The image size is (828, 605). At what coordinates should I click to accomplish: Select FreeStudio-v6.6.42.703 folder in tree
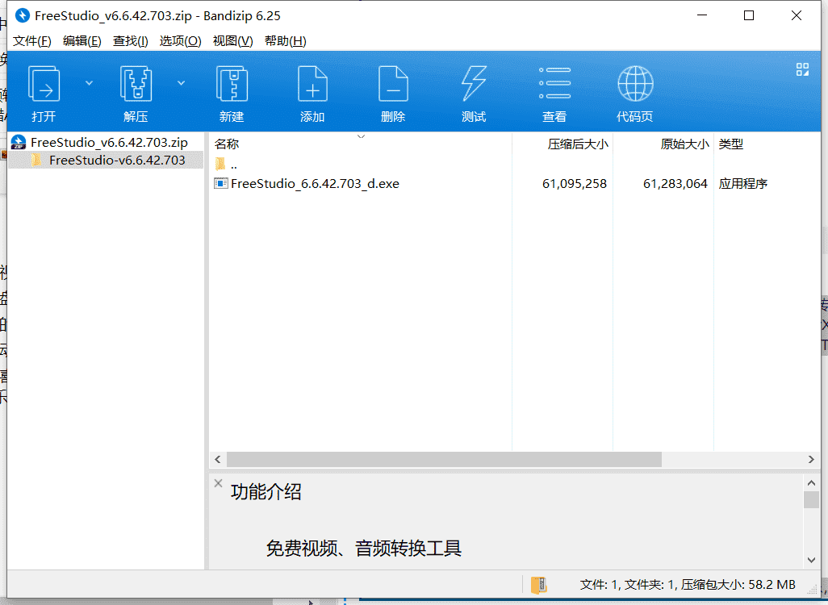click(x=106, y=160)
